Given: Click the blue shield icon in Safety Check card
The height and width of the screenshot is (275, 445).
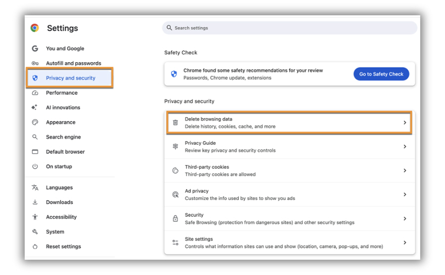Looking at the screenshot, I should click(174, 74).
